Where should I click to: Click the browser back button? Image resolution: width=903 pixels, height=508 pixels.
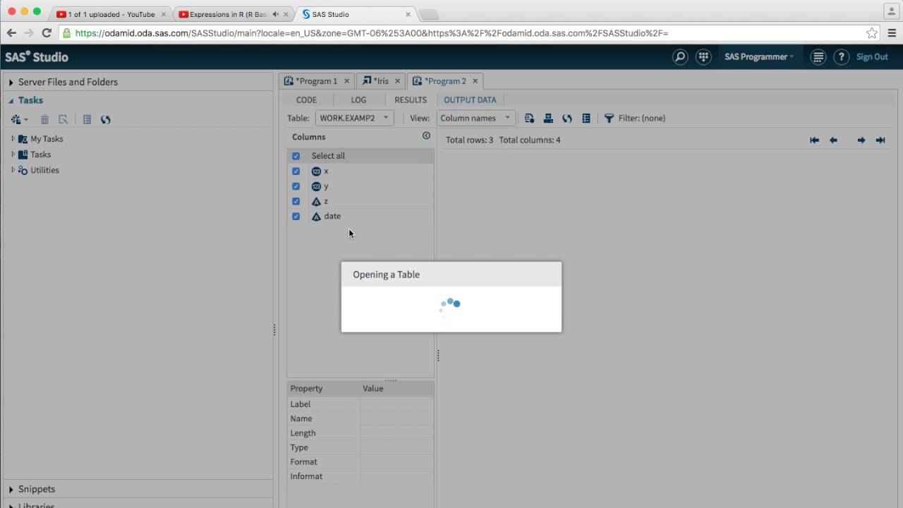coord(11,32)
